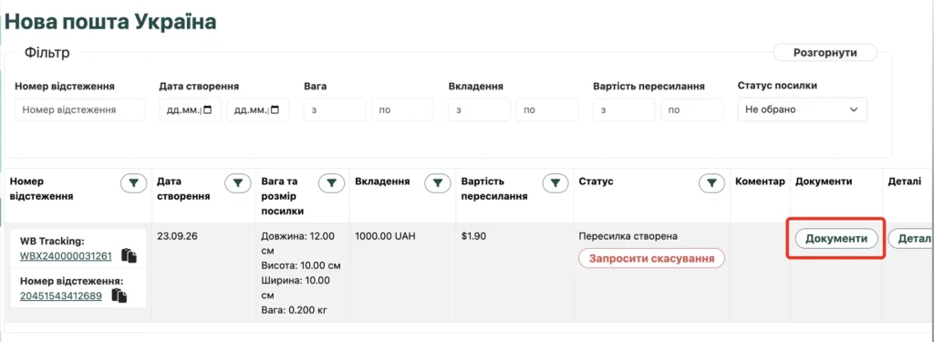
Task: Copy tracking number 20451543412689
Action: 119,295
